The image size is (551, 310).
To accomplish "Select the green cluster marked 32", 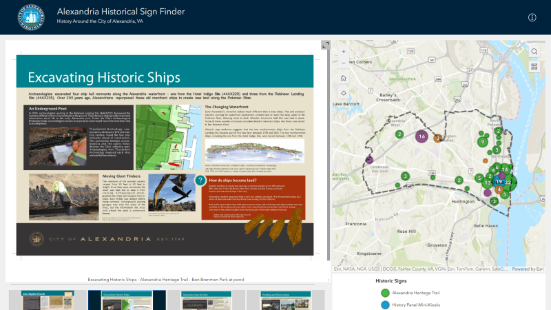I will point(508,183).
